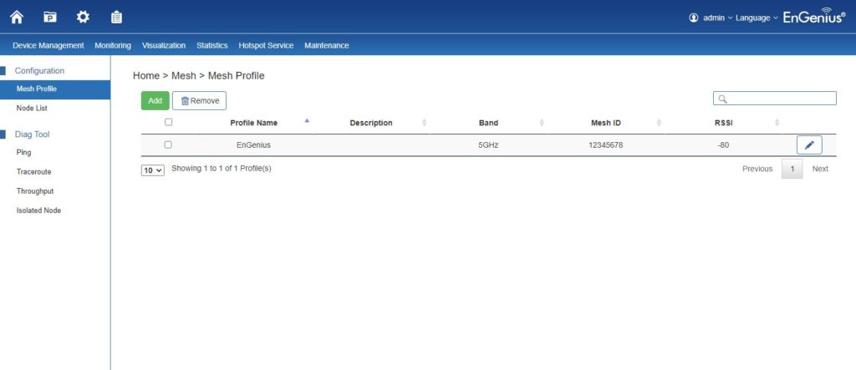Go to the Next page
Screen dimensions: 856x370
(820, 169)
